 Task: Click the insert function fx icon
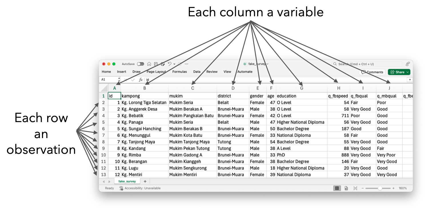[141, 80]
